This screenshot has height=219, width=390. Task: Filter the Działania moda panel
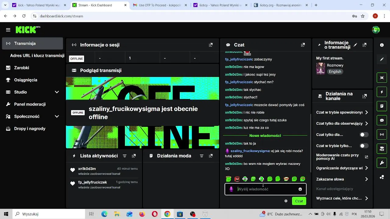[x=201, y=156]
